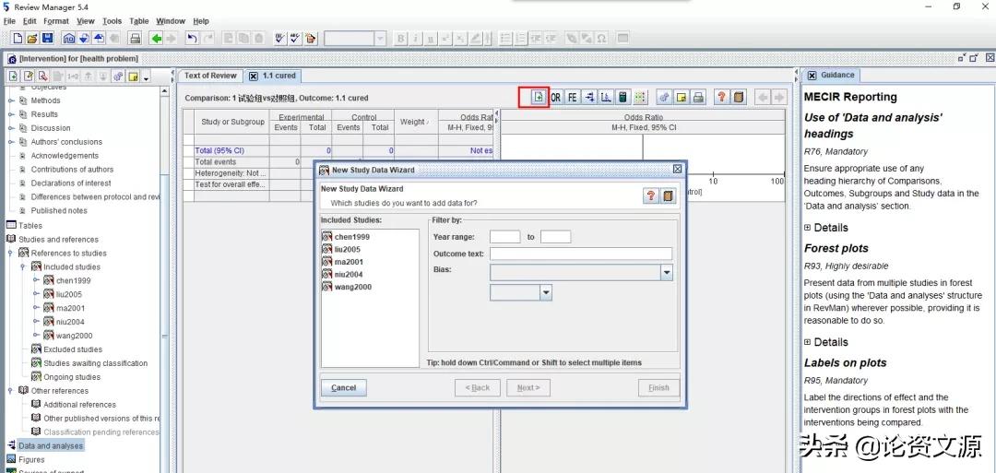Open the forest plot icon in outcome toolbar

tap(589, 97)
